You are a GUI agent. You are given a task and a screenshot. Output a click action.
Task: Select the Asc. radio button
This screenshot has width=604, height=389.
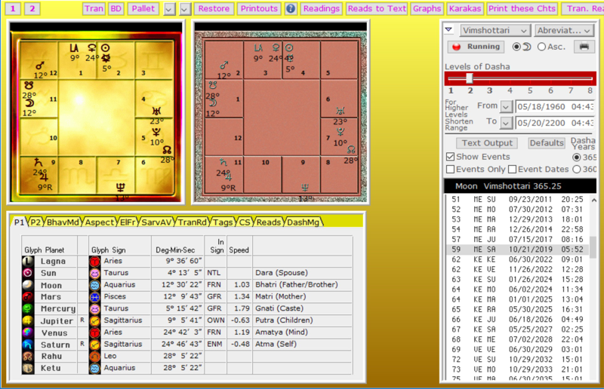[541, 47]
